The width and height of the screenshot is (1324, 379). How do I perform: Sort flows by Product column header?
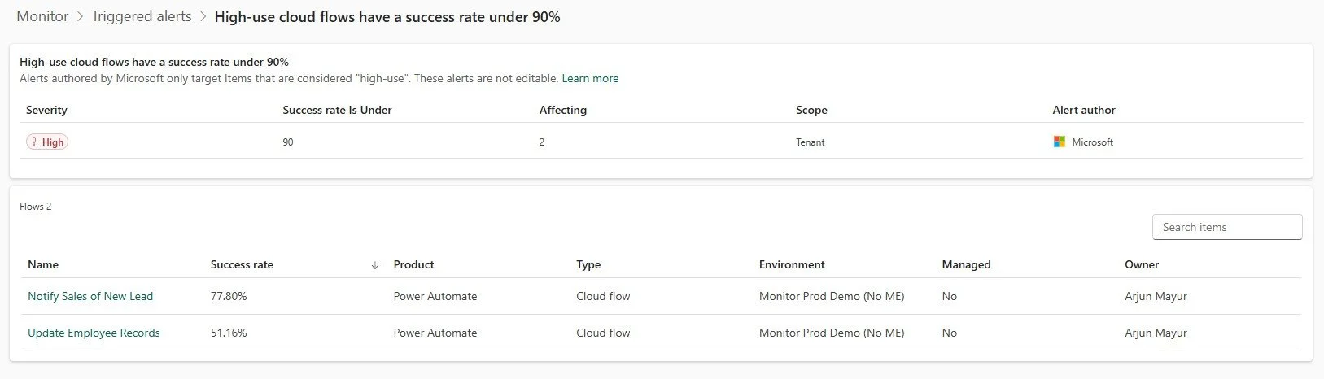pyautogui.click(x=413, y=264)
